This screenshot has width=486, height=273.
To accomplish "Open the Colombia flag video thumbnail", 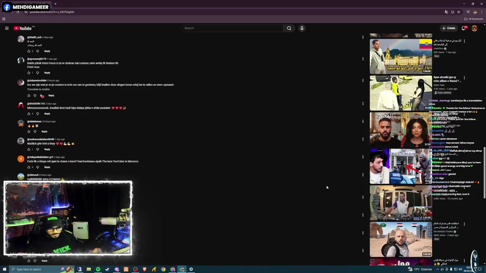I will click(x=401, y=56).
